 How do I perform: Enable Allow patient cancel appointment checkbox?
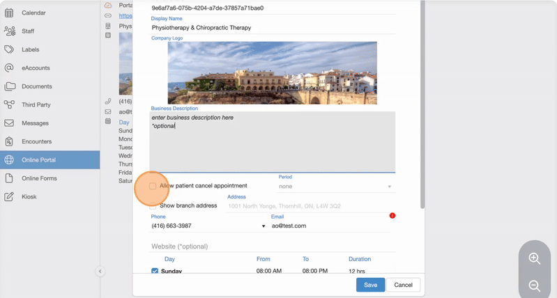coord(153,186)
